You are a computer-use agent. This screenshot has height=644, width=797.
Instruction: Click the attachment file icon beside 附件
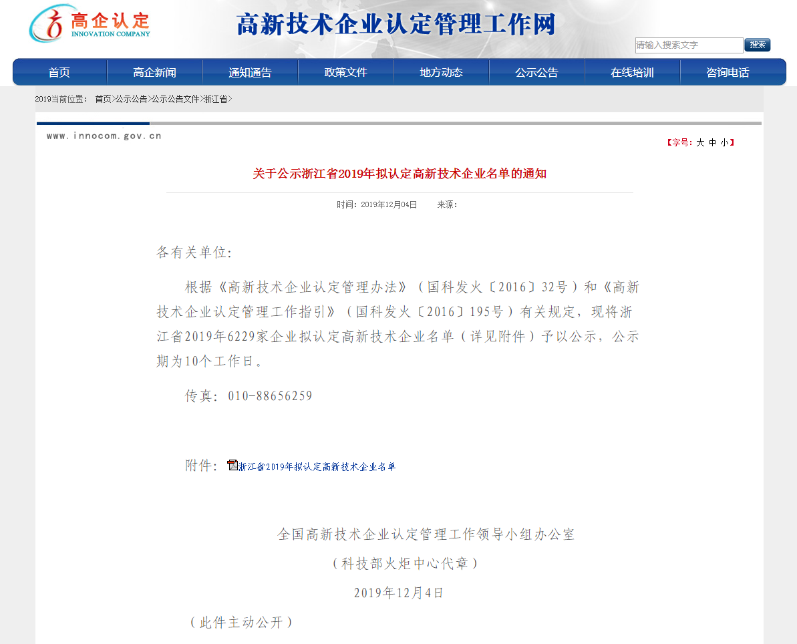[232, 466]
